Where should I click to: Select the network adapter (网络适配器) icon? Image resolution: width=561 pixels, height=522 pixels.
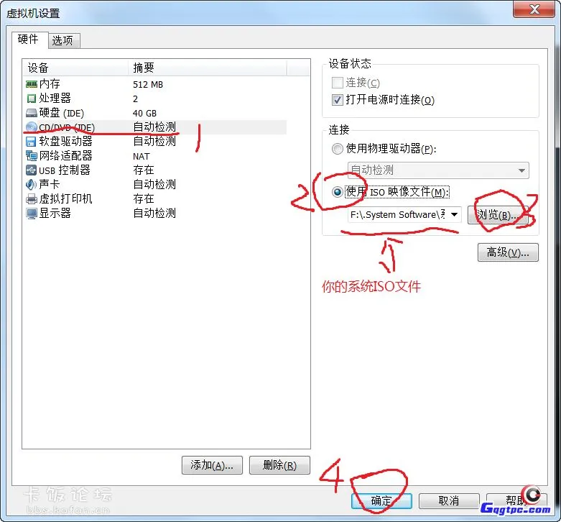[x=32, y=156]
